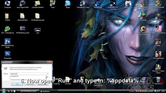Open the gta-vc - Verknüpfung shortcut
The width and height of the screenshot is (166, 93).
(158, 30)
